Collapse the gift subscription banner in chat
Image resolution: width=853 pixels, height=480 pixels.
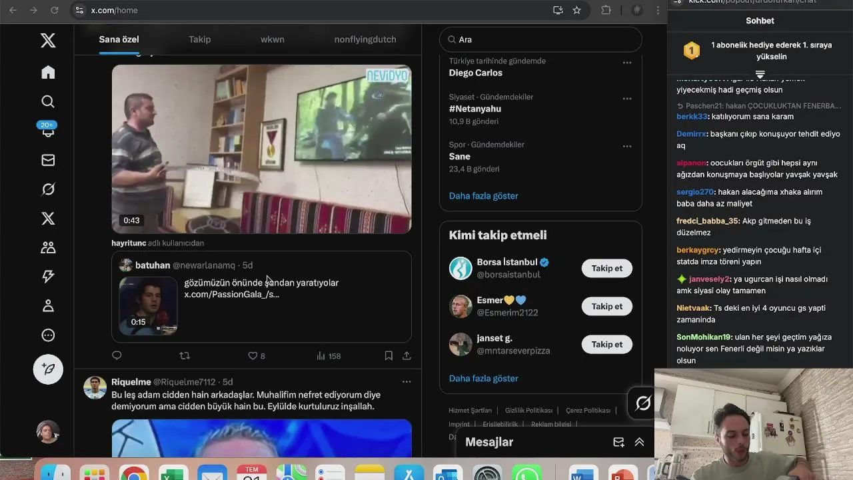[x=760, y=74]
